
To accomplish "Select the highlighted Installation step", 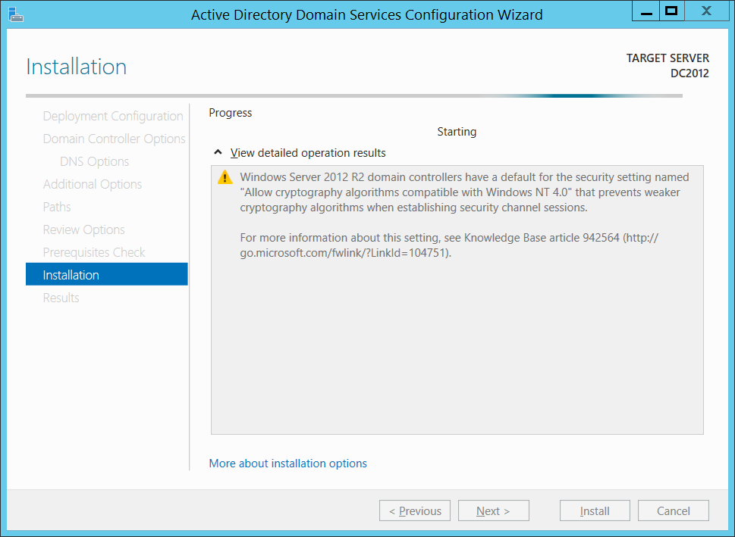I will pyautogui.click(x=107, y=274).
